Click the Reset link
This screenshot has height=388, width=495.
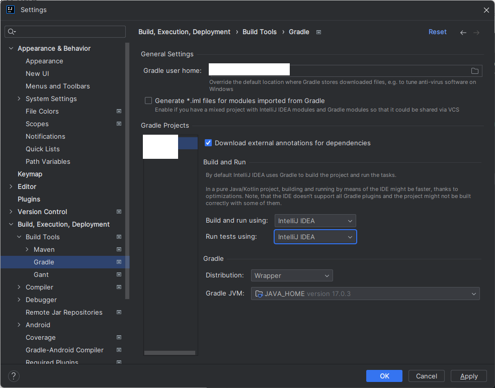tap(437, 32)
